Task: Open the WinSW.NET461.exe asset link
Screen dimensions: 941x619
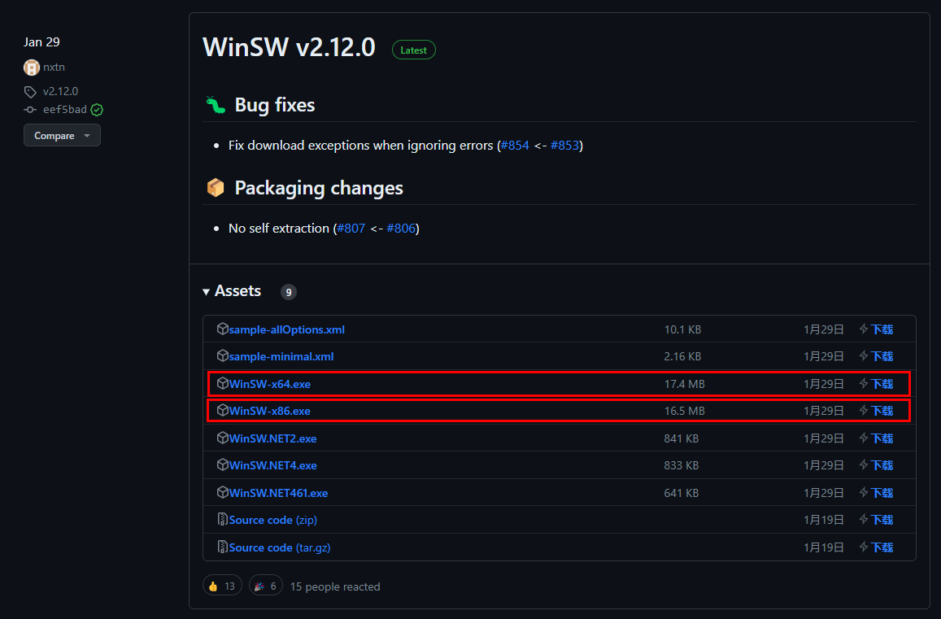Action: 278,493
